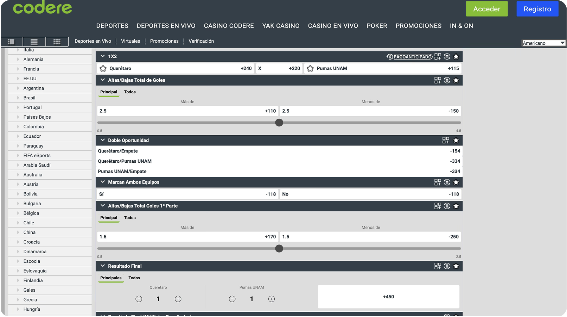Image resolution: width=567 pixels, height=317 pixels.
Task: Open the YAK CASINO menu item
Action: point(281,26)
